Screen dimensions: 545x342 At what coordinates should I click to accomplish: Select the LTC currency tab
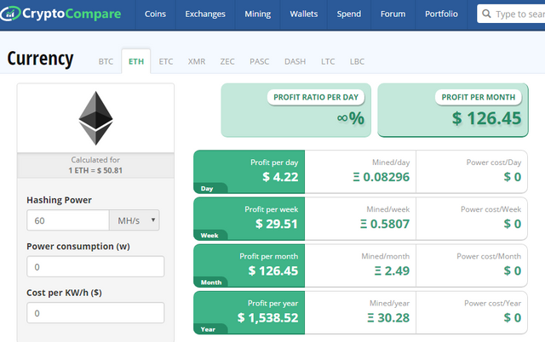coord(328,61)
